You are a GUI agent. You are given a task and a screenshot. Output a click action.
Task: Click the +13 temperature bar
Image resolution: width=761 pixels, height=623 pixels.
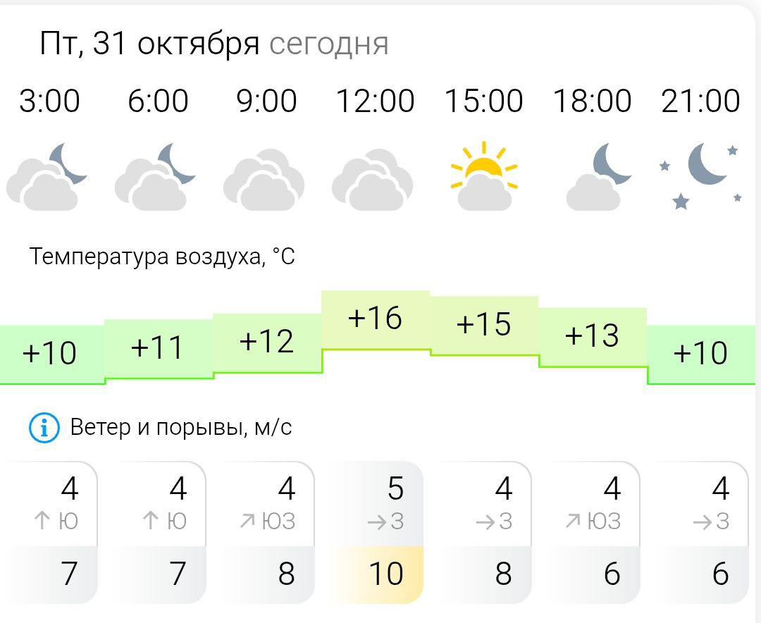coord(592,336)
